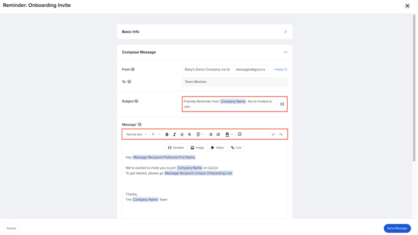Insert a Variable into the message
Image resolution: width=418 pixels, height=235 pixels.
point(176,148)
